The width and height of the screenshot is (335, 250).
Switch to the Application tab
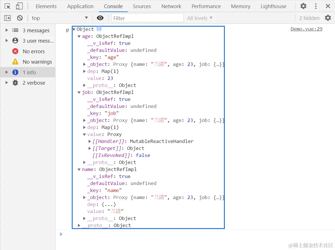pyautogui.click(x=80, y=6)
